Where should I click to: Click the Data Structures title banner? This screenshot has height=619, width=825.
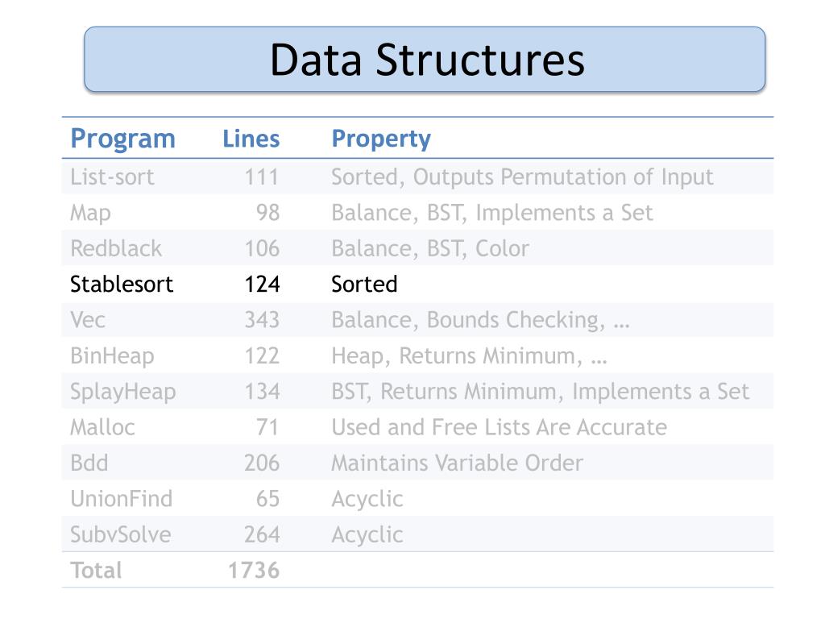[425, 60]
